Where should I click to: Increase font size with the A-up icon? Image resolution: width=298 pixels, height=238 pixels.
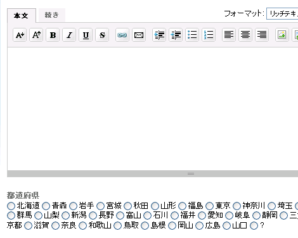point(36,35)
